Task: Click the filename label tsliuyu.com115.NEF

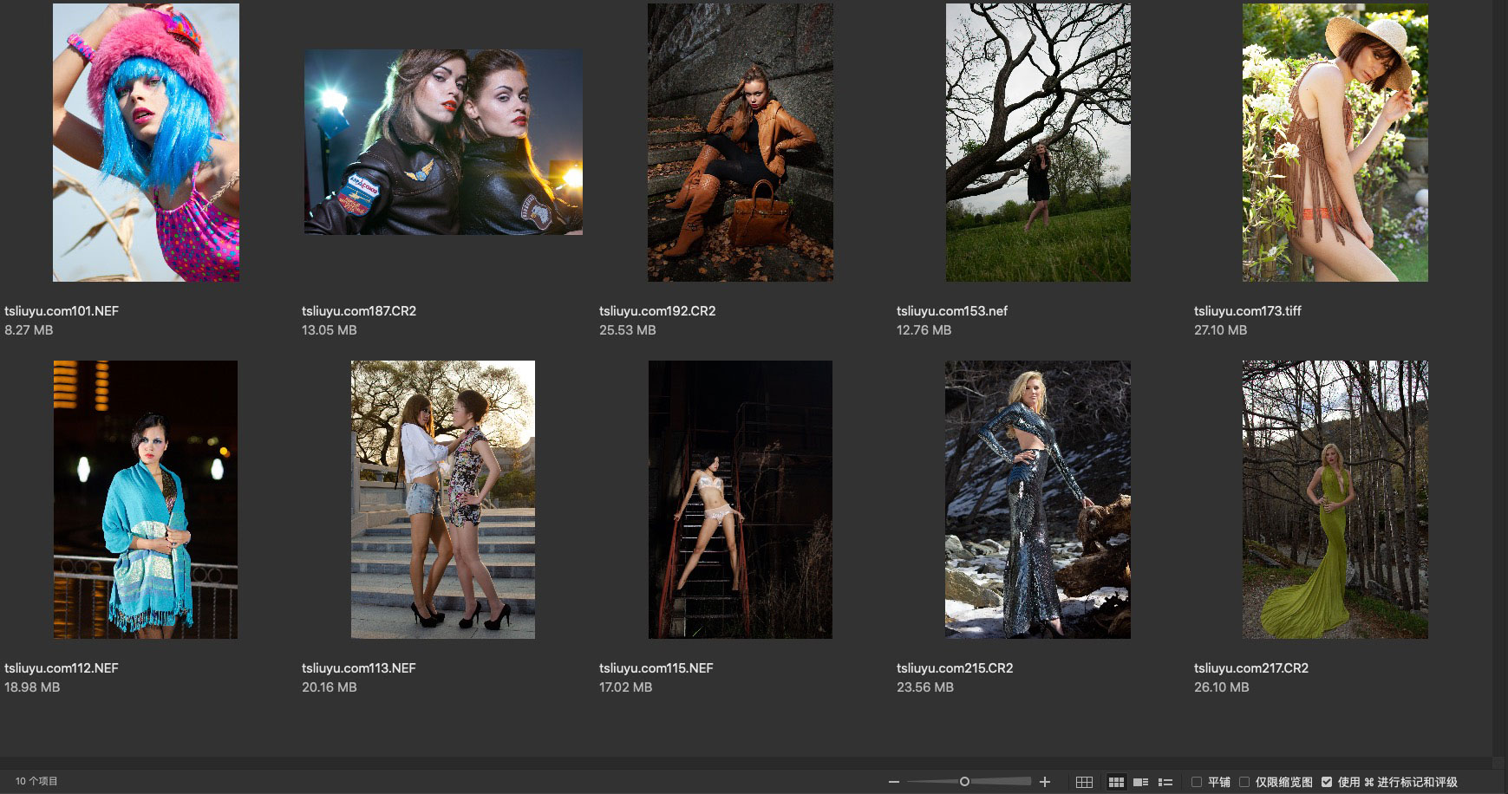Action: click(x=656, y=668)
